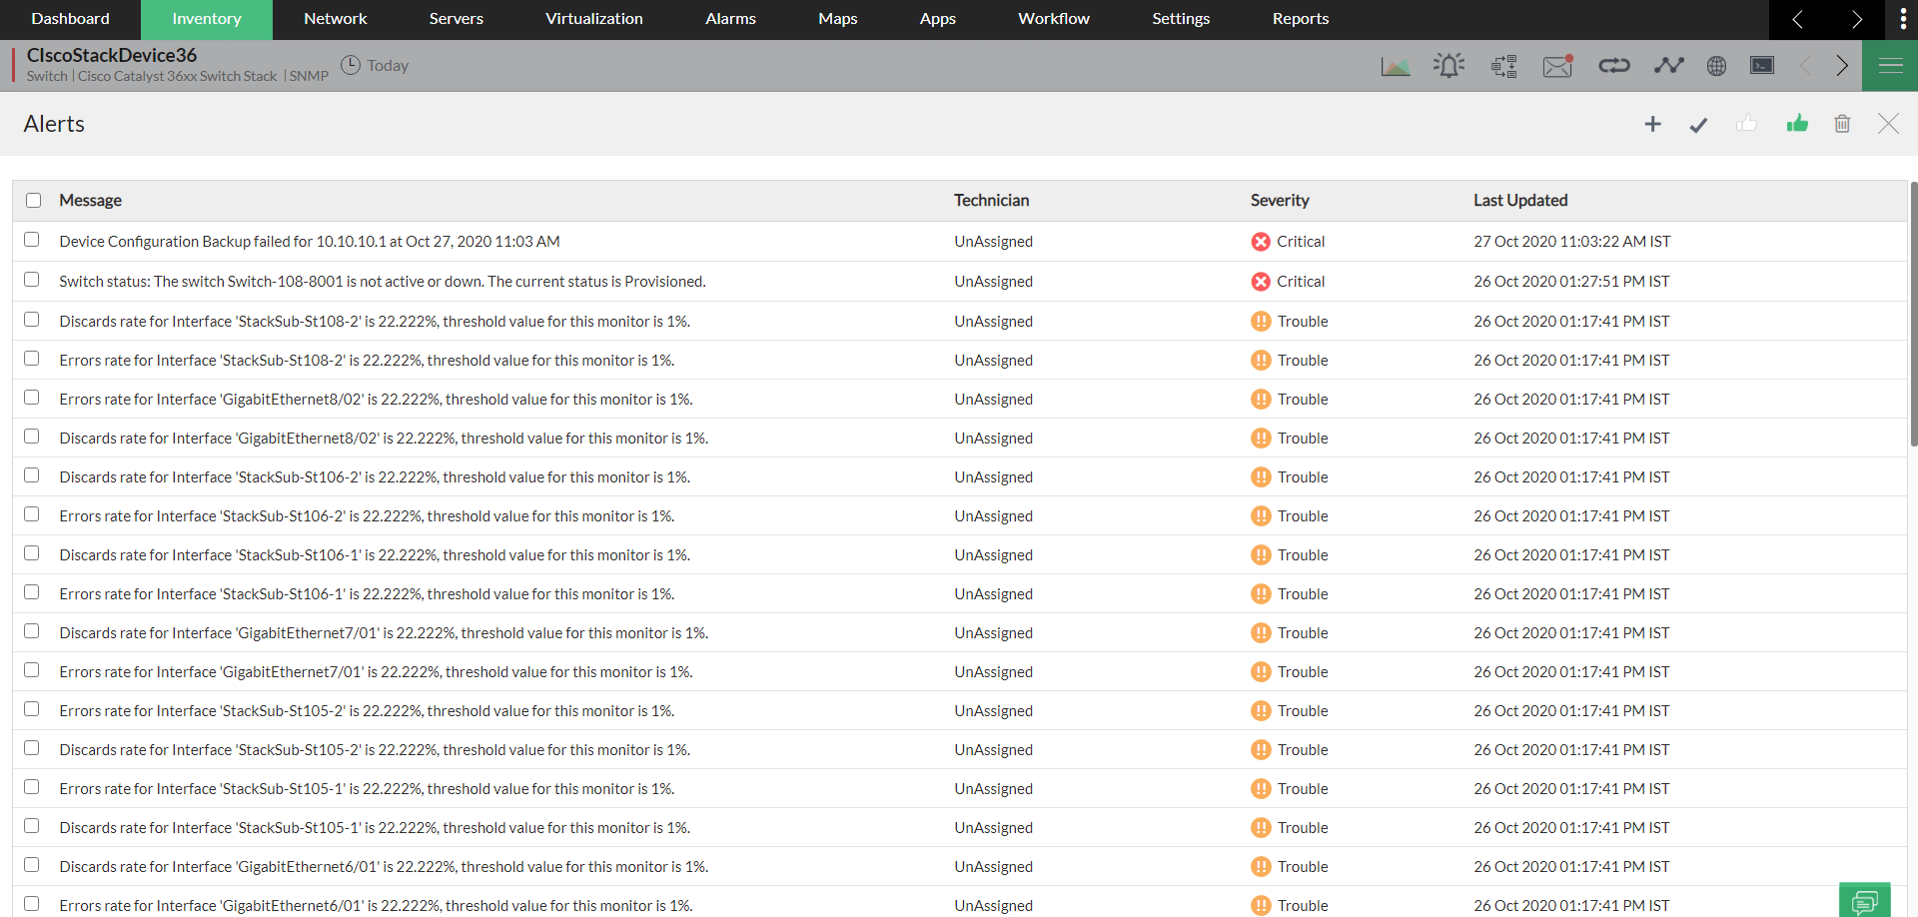Open the Virtualization menu
1918x917 pixels.
tap(593, 19)
